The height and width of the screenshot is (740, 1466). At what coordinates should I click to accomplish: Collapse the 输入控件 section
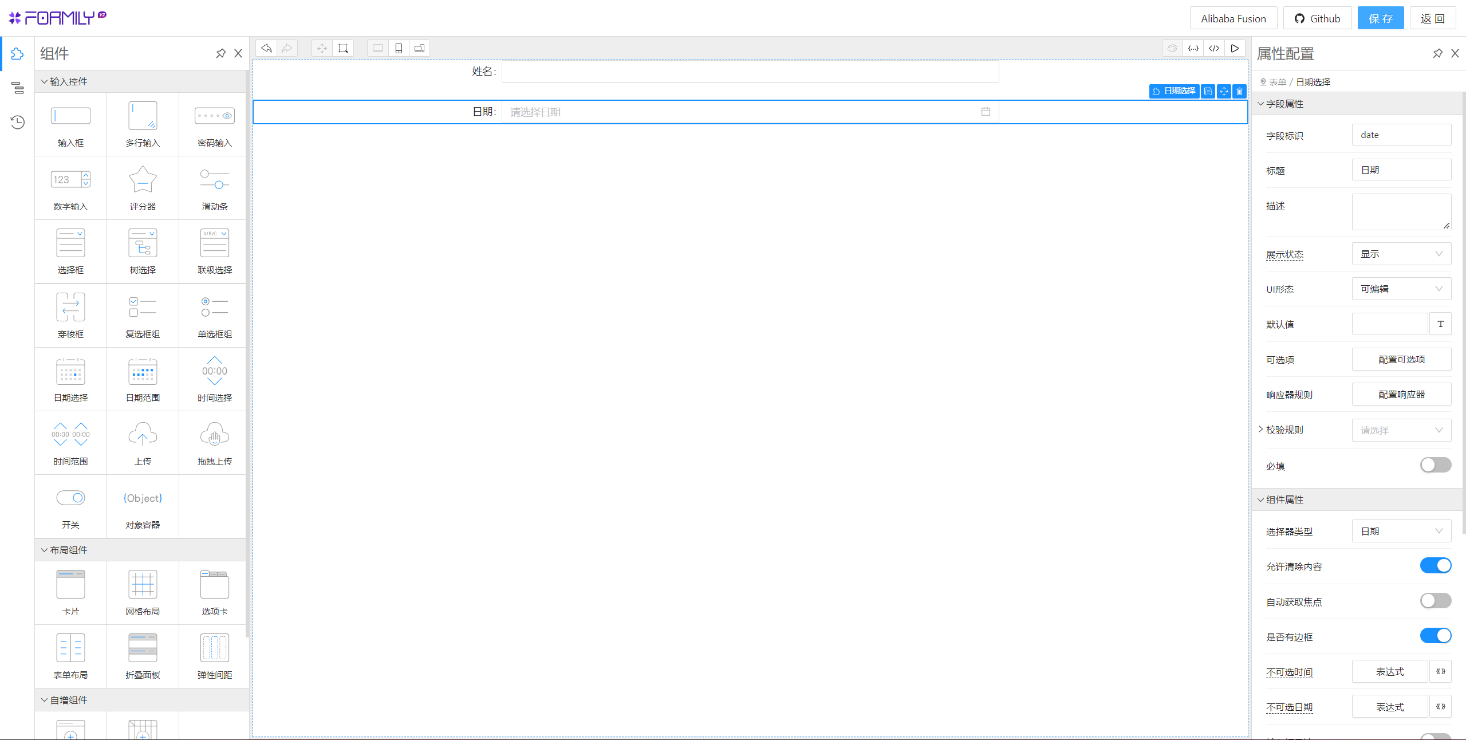141,81
